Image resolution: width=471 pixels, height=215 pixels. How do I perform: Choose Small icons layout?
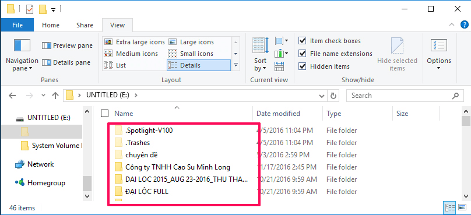(x=191, y=54)
